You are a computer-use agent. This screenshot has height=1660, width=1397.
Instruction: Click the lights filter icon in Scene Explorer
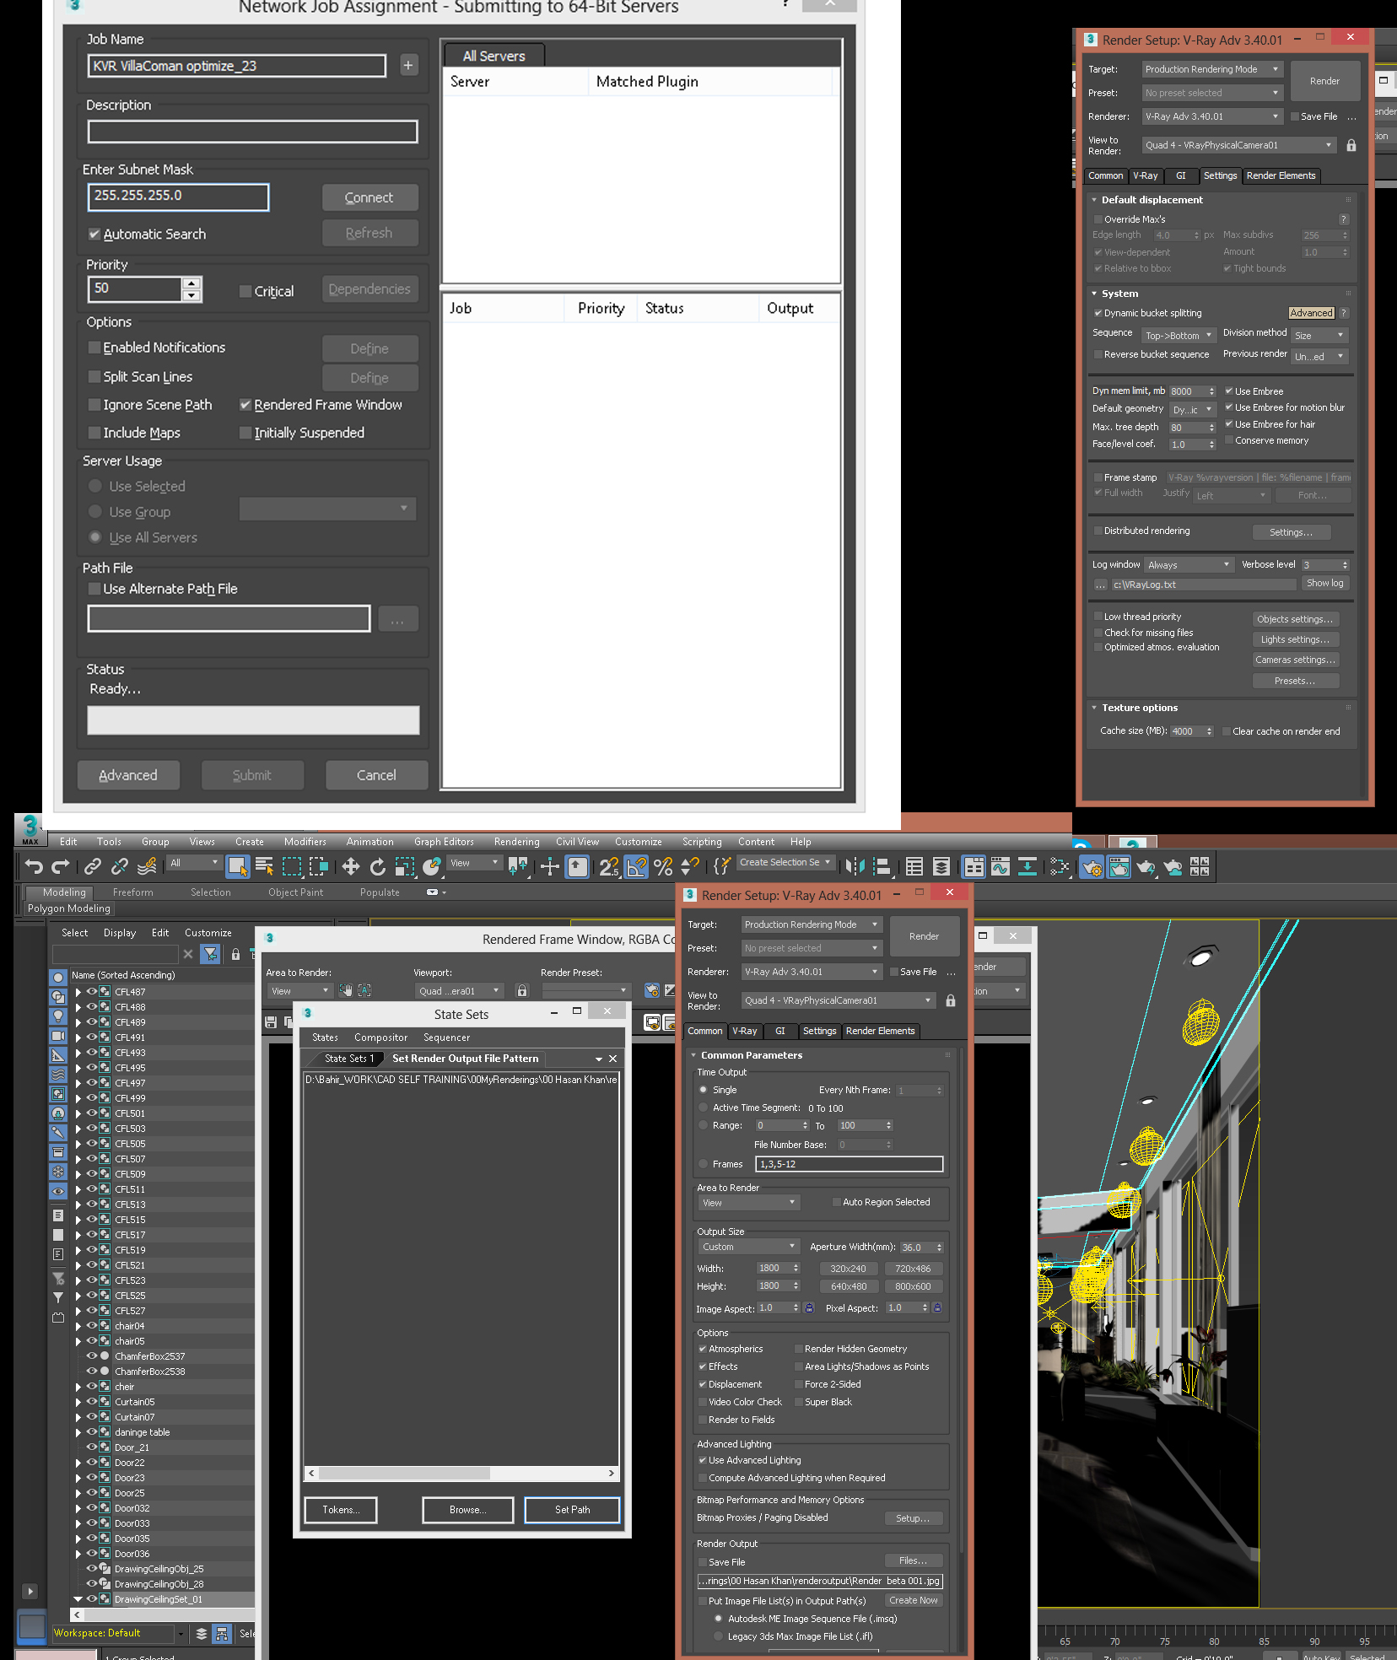[58, 1016]
